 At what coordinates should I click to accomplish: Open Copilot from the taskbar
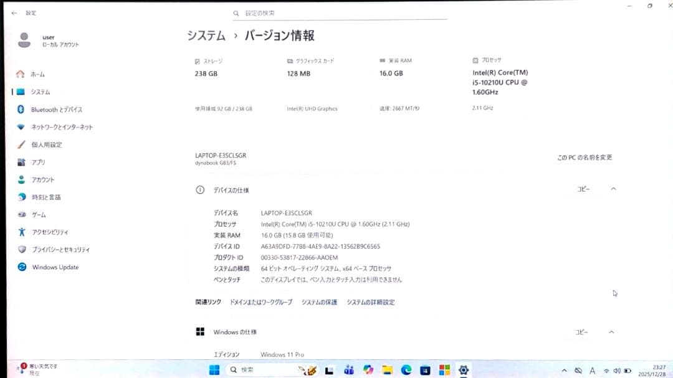coord(370,370)
